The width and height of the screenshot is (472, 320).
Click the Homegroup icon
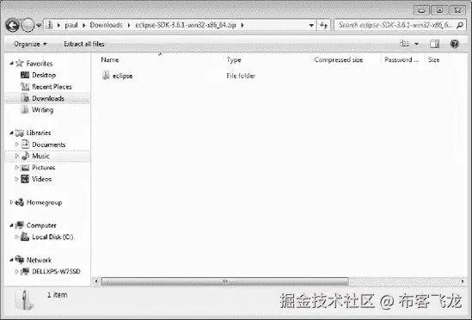click(20, 202)
